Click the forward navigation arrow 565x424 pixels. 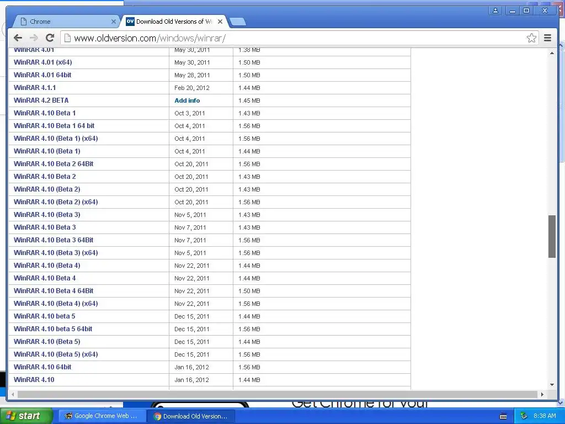pyautogui.click(x=34, y=38)
